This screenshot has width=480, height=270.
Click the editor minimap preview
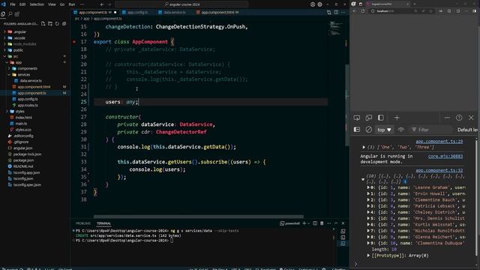(x=336, y=28)
